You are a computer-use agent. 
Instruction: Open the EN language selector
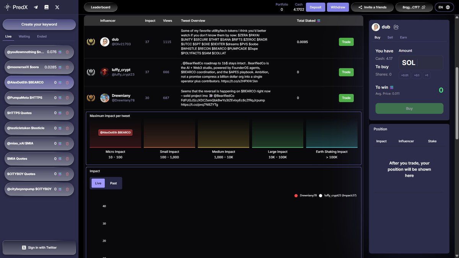point(440,6)
